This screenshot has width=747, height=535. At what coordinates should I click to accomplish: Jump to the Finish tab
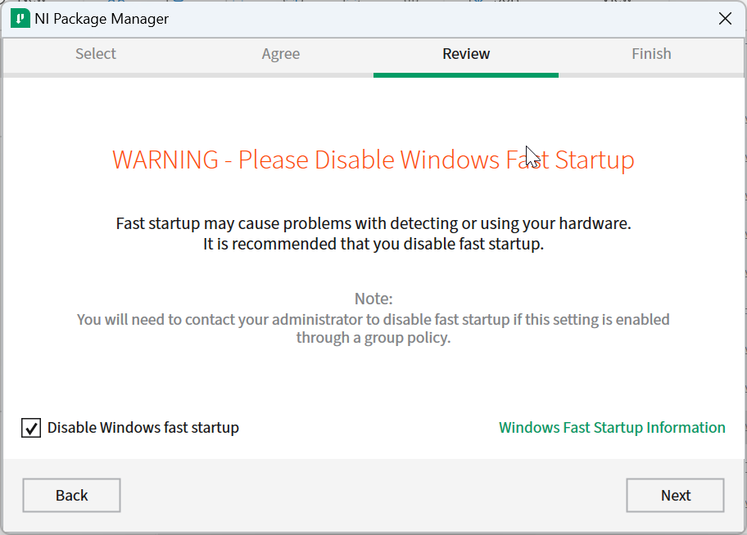coord(651,54)
